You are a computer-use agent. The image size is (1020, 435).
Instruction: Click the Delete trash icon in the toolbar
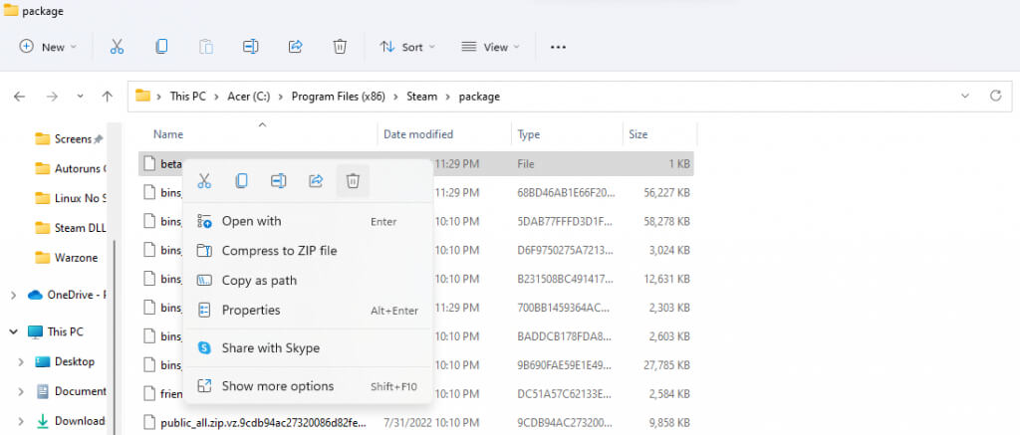(340, 47)
